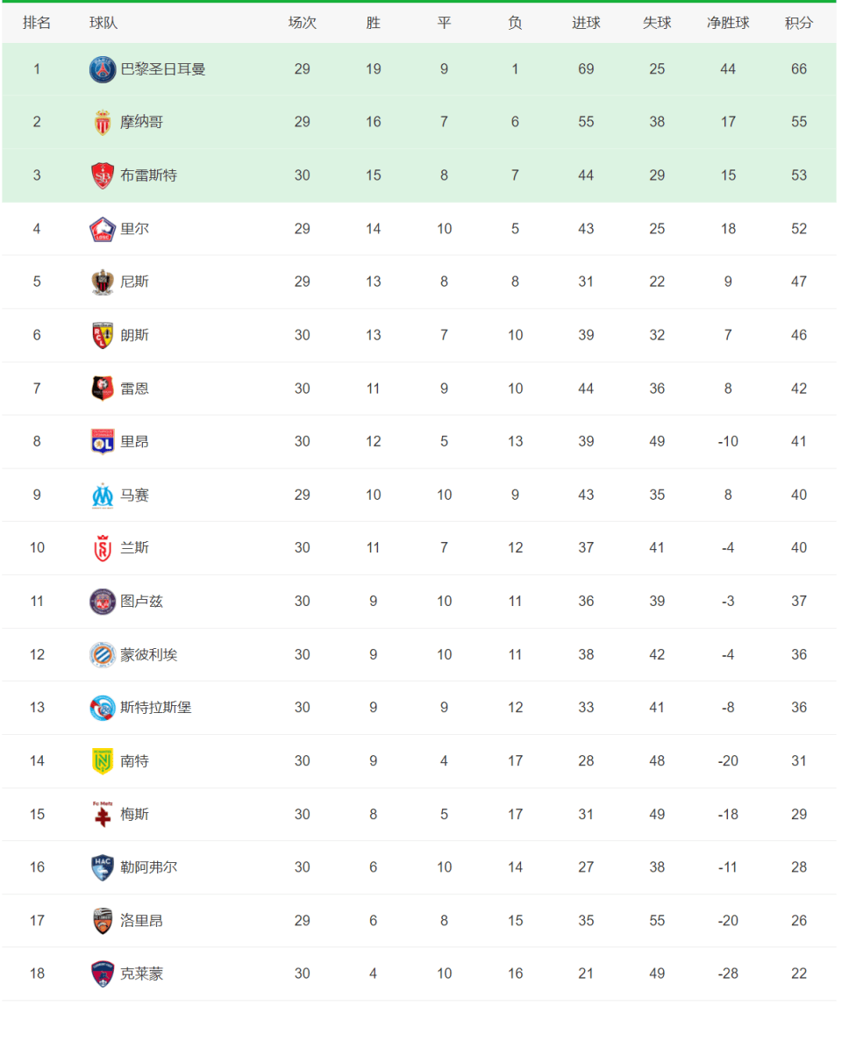Click the Lyon OL logo
This screenshot has height=1041, width=842.
tap(103, 442)
